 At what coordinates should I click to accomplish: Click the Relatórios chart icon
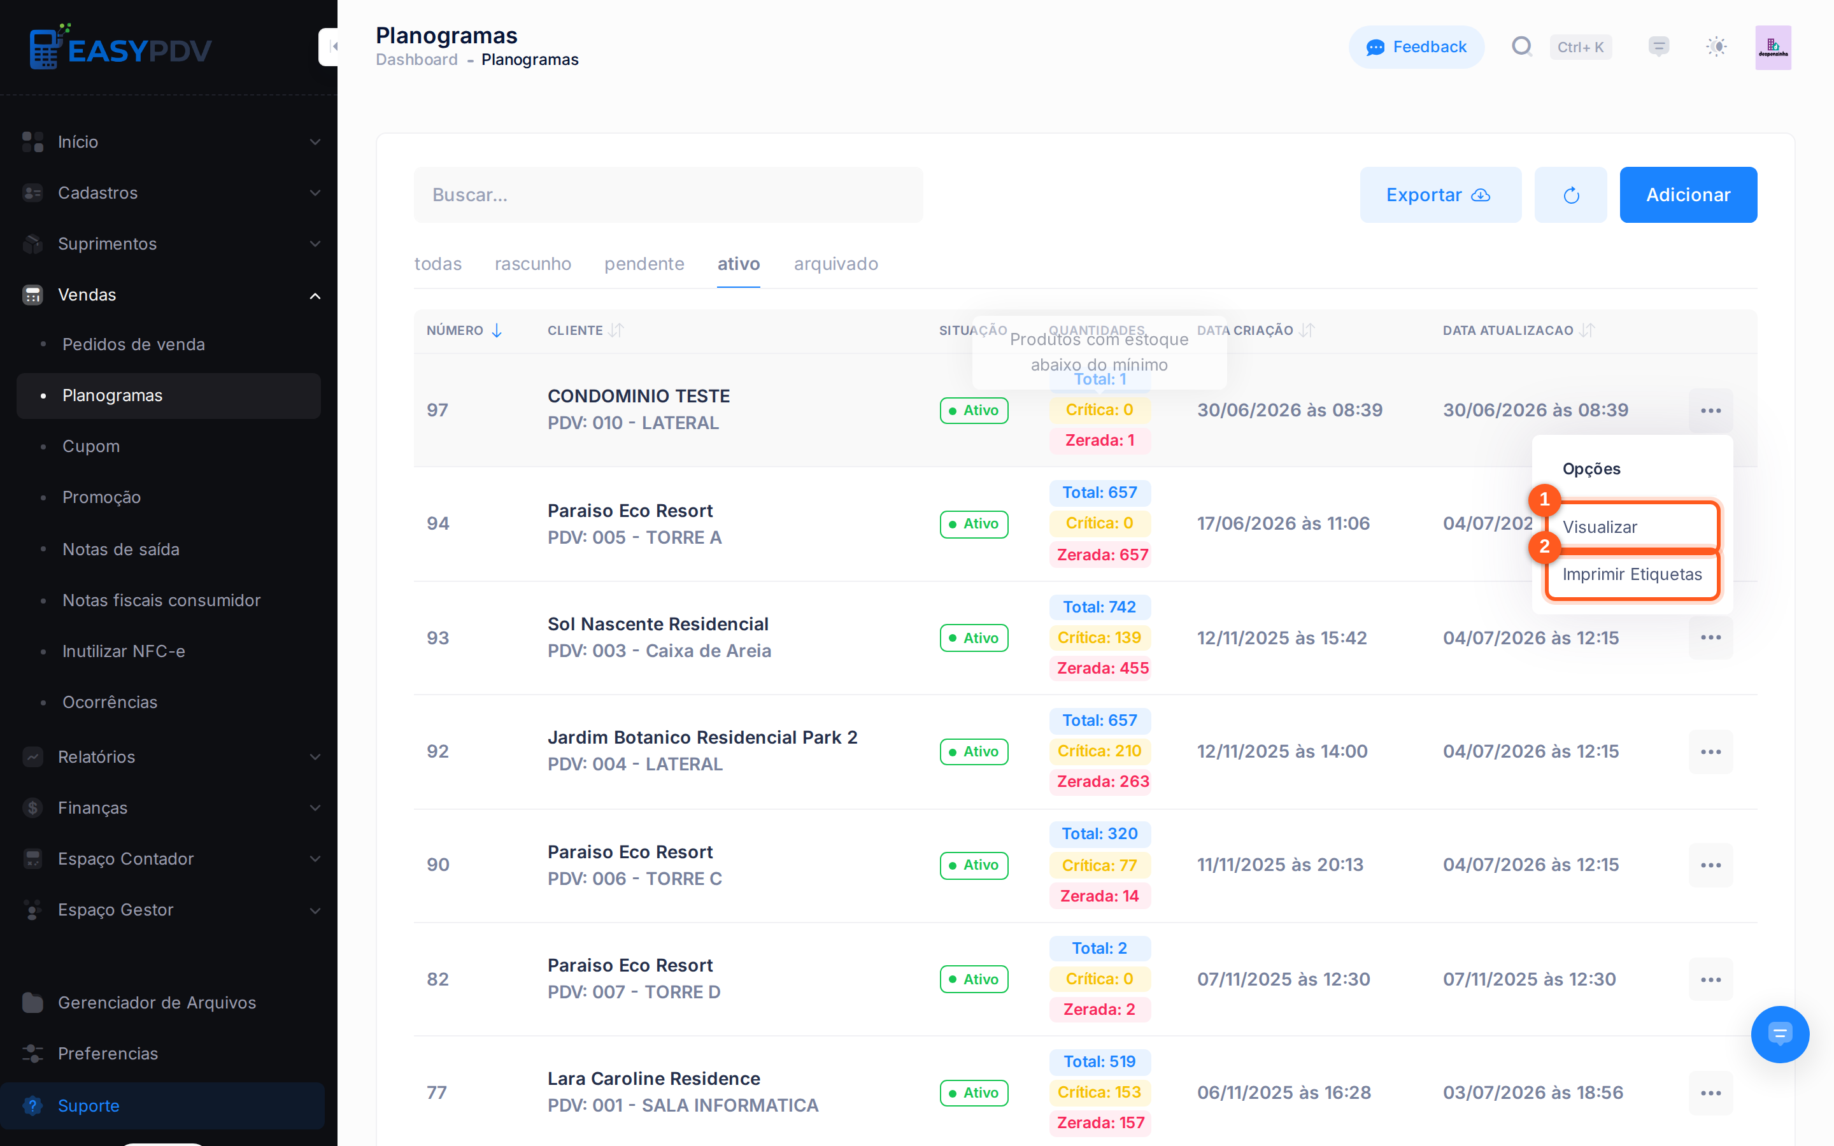[x=32, y=756]
